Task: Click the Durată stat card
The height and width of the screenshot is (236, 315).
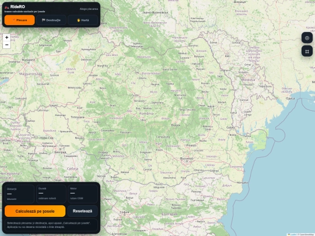Action: tap(51, 194)
